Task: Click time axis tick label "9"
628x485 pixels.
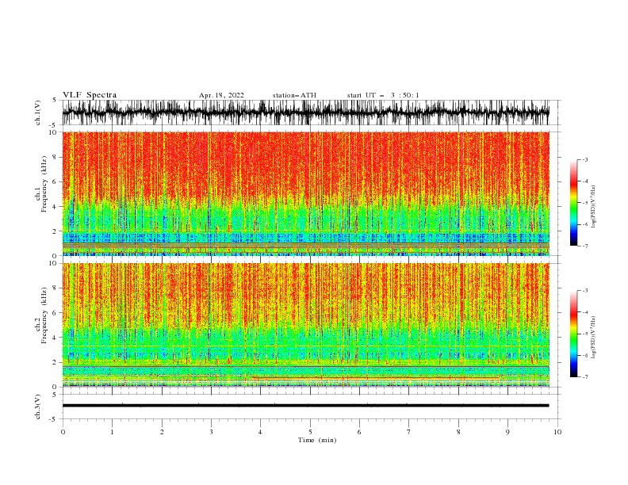Action: tap(507, 432)
